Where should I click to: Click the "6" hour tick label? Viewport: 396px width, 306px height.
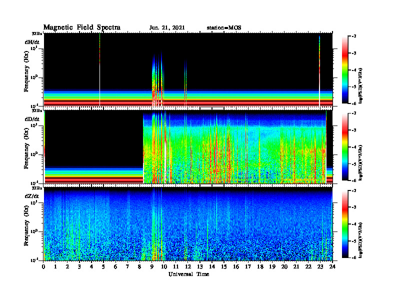click(115, 267)
